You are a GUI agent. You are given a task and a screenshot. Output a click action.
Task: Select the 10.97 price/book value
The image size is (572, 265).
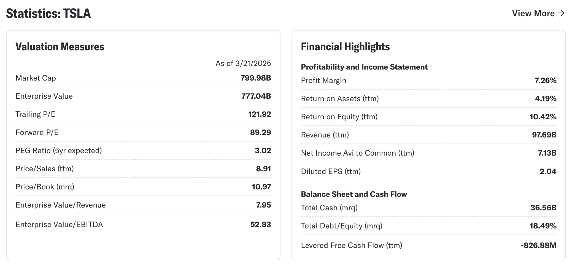261,187
